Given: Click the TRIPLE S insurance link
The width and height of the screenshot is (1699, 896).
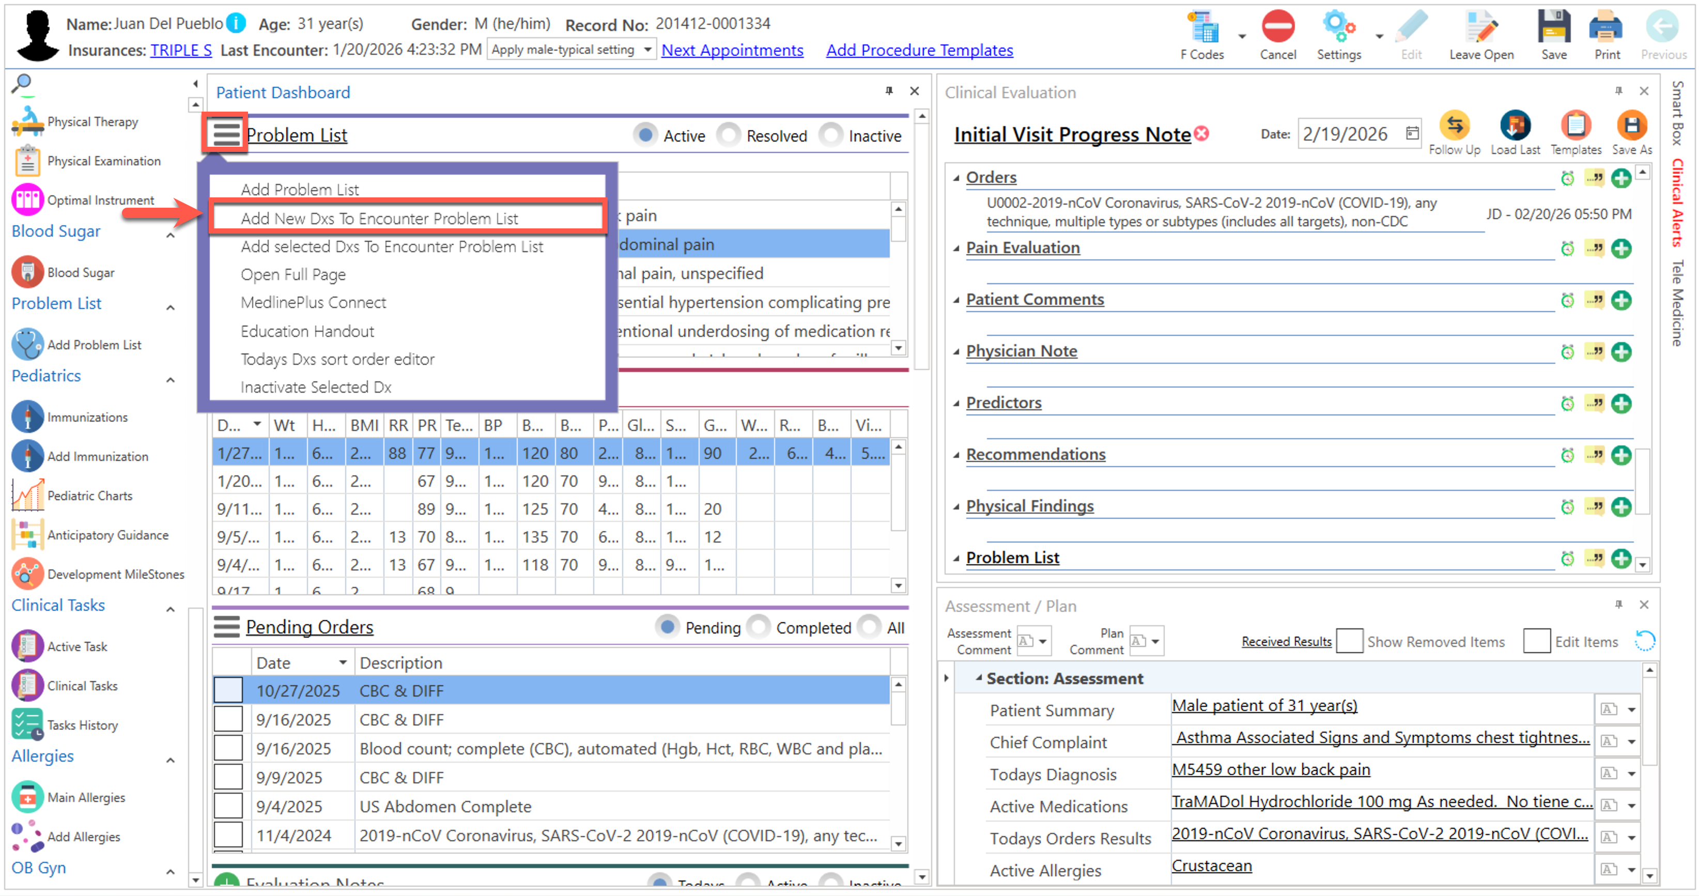Looking at the screenshot, I should [x=181, y=50].
